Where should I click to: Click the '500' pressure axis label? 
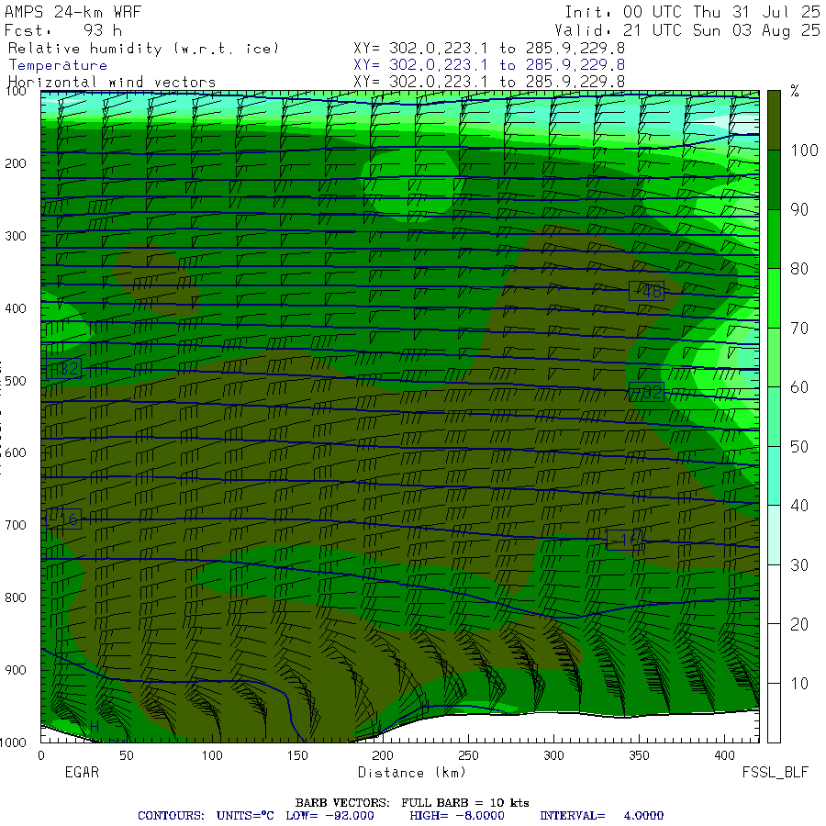tap(16, 380)
